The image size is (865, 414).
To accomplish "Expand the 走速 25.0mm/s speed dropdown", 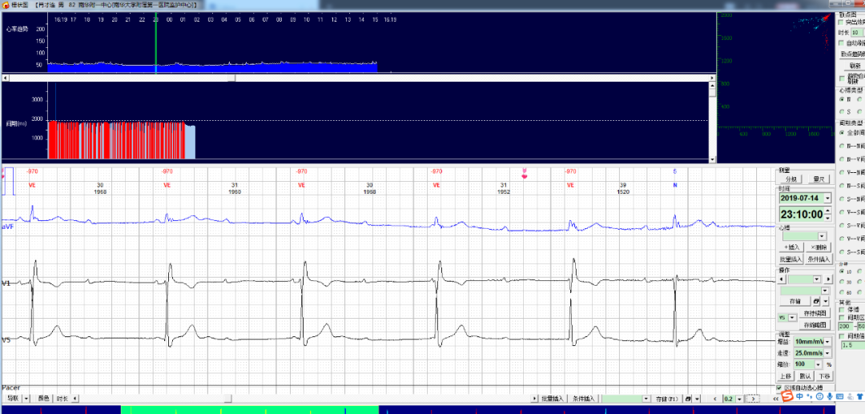I will [827, 353].
